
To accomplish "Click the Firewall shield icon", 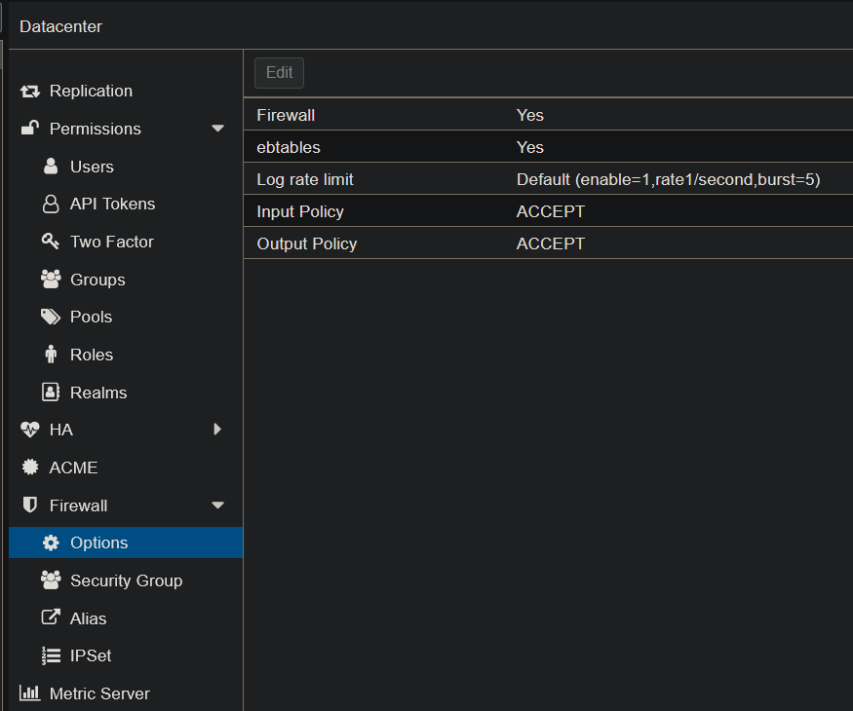I will (30, 505).
